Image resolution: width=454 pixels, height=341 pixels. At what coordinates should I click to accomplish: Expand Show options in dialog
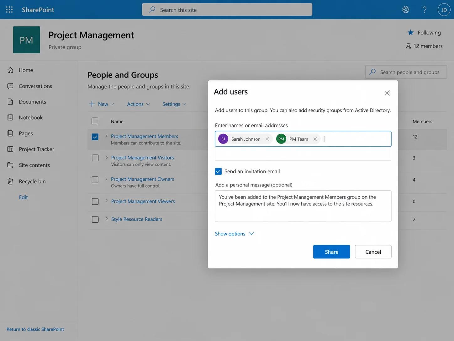point(235,234)
